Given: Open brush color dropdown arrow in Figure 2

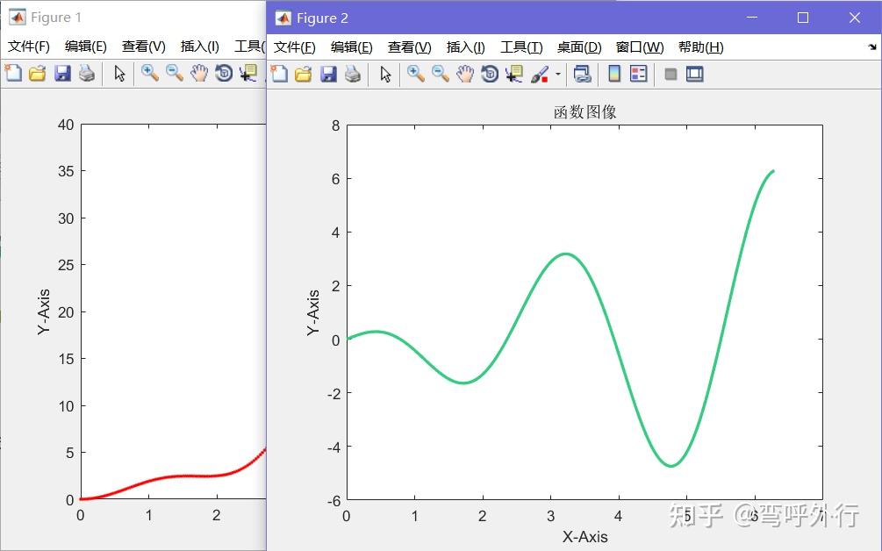Looking at the screenshot, I should [558, 74].
